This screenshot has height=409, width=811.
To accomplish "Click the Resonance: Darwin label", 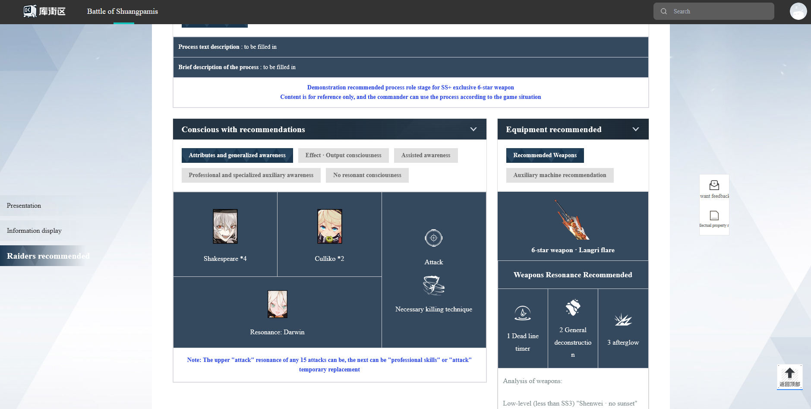I will click(x=278, y=332).
